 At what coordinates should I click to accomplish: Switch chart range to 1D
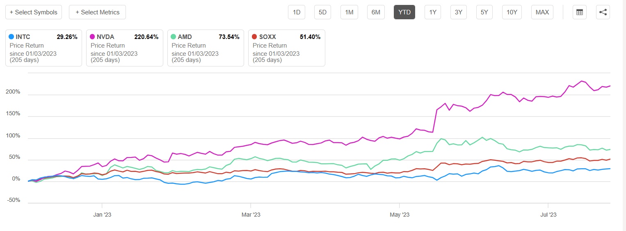point(297,12)
